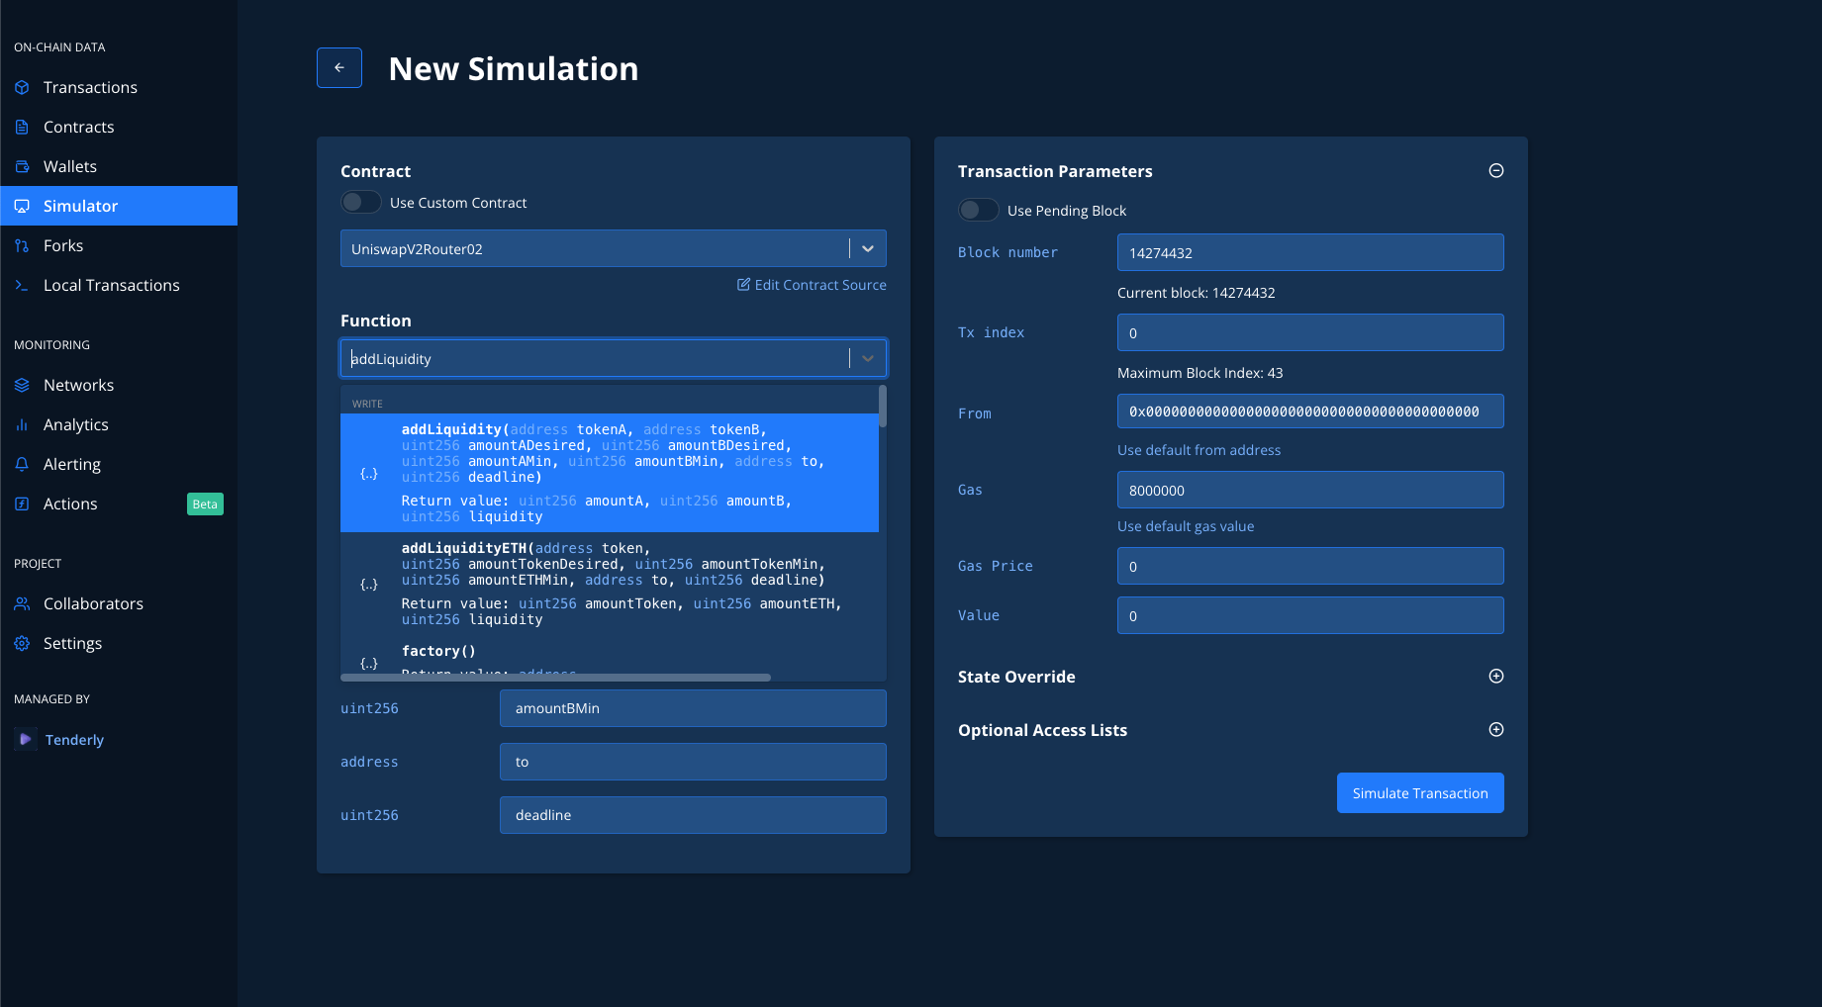Click the Alerting bell icon
The image size is (1822, 1007).
[22, 464]
